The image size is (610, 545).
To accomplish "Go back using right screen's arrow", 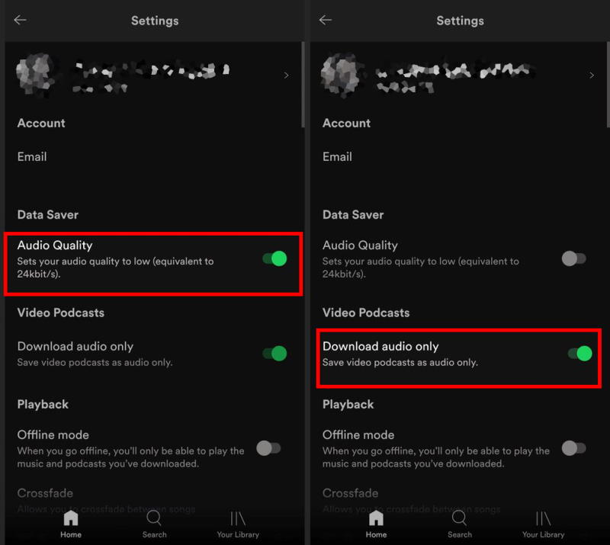I will click(x=326, y=20).
